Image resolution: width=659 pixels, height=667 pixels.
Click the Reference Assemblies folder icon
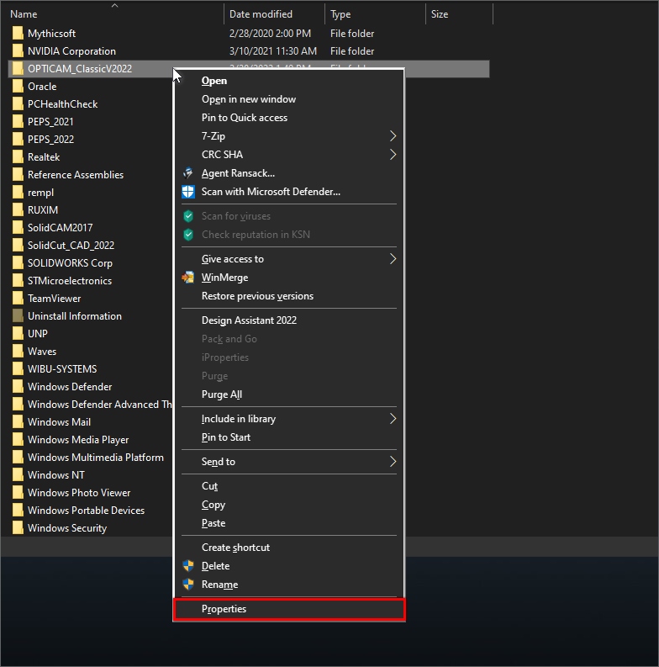(x=18, y=175)
